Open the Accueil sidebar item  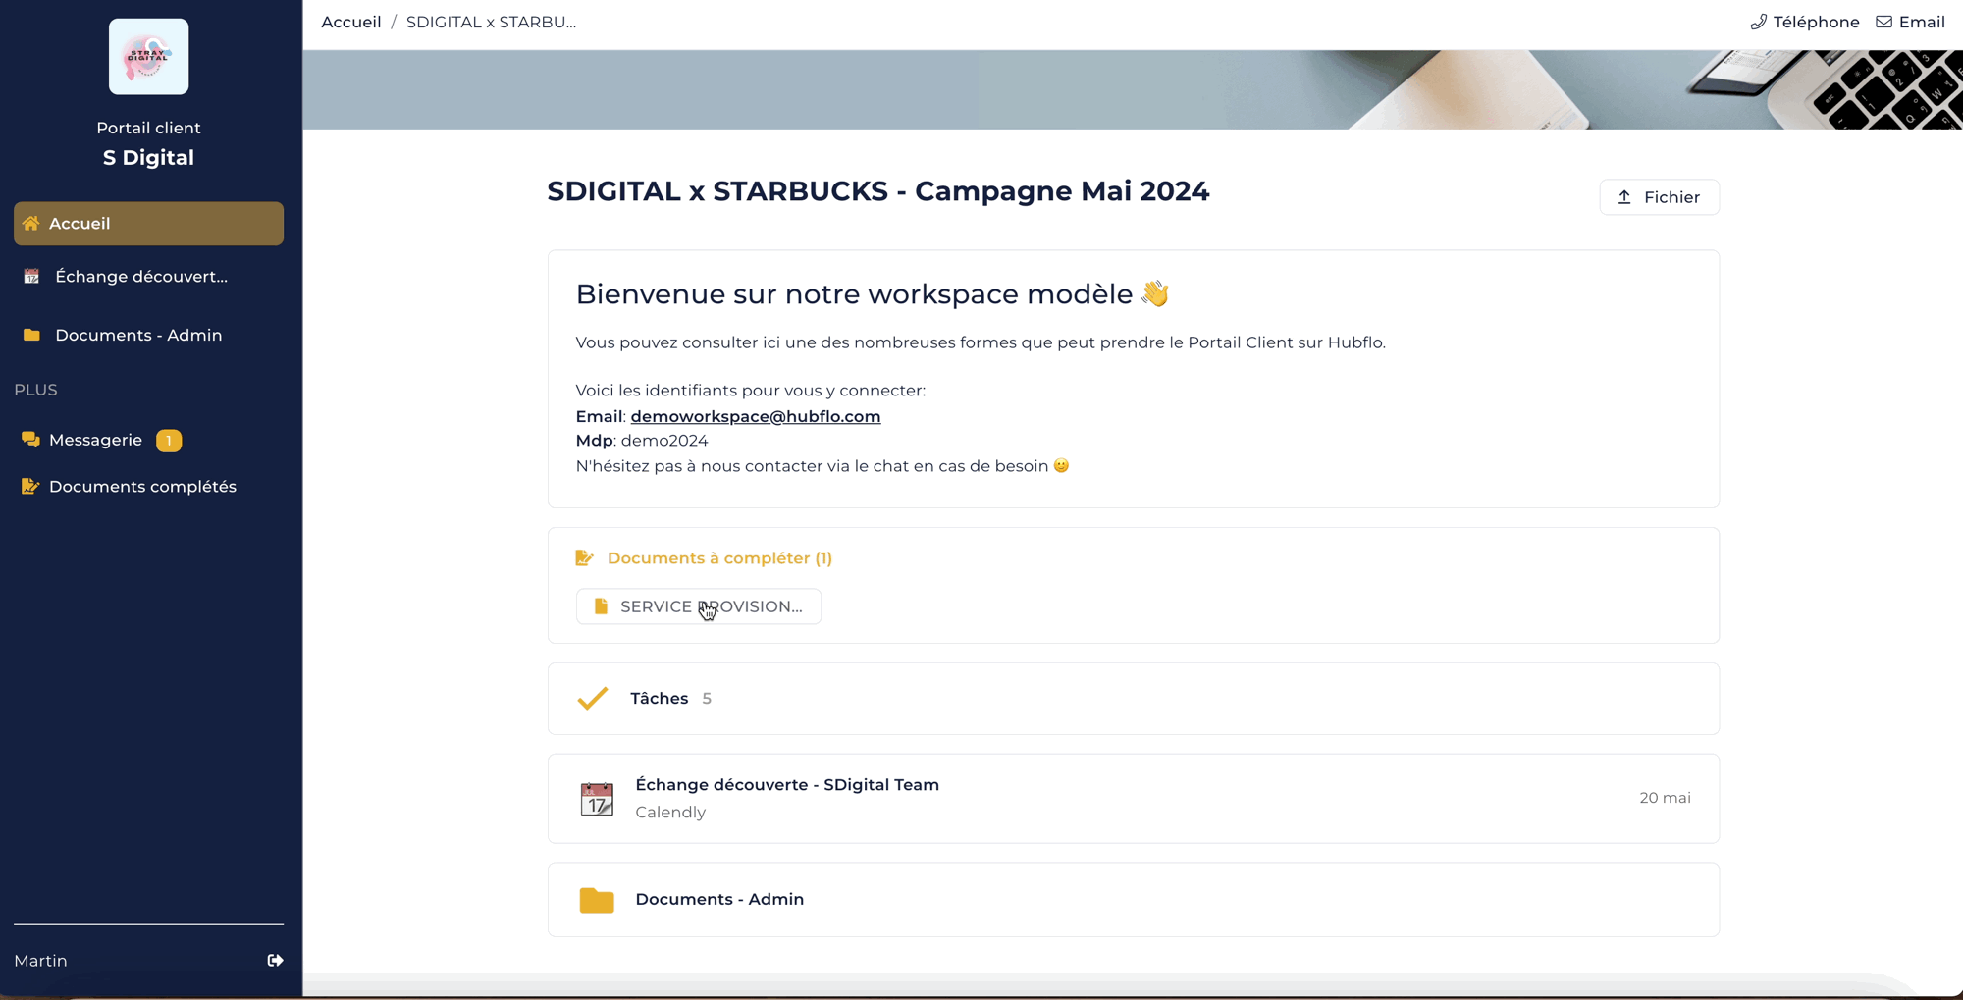[x=148, y=224]
